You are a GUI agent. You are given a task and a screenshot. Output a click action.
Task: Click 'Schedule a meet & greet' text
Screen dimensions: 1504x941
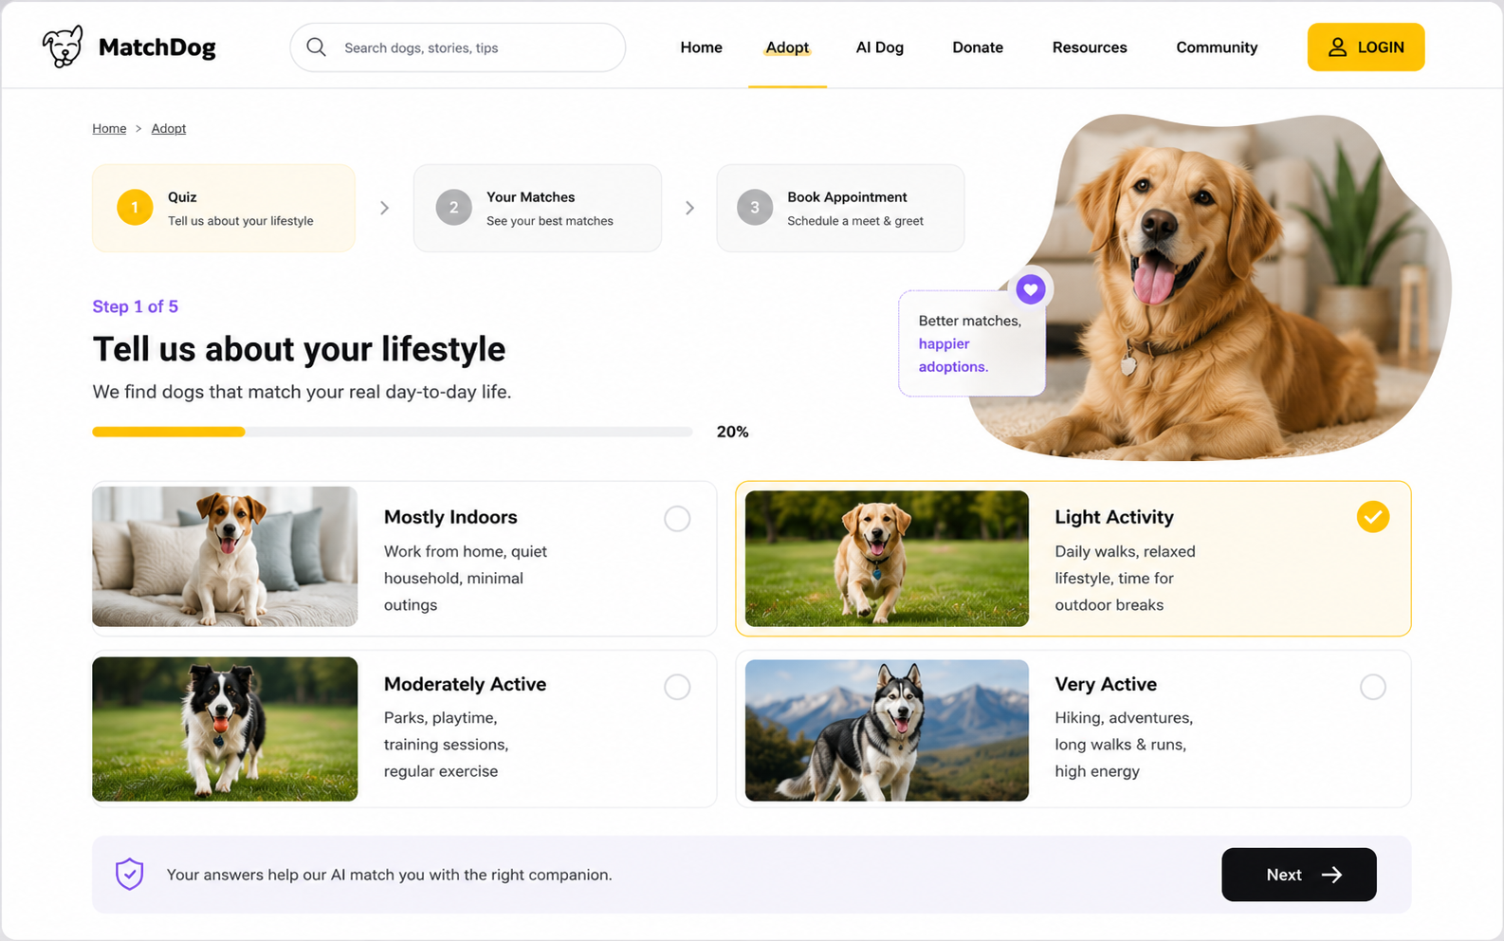855,221
